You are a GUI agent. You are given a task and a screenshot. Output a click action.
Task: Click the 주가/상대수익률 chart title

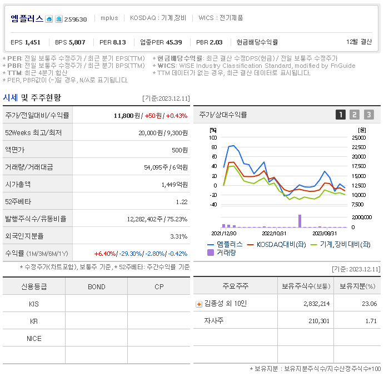(x=223, y=115)
